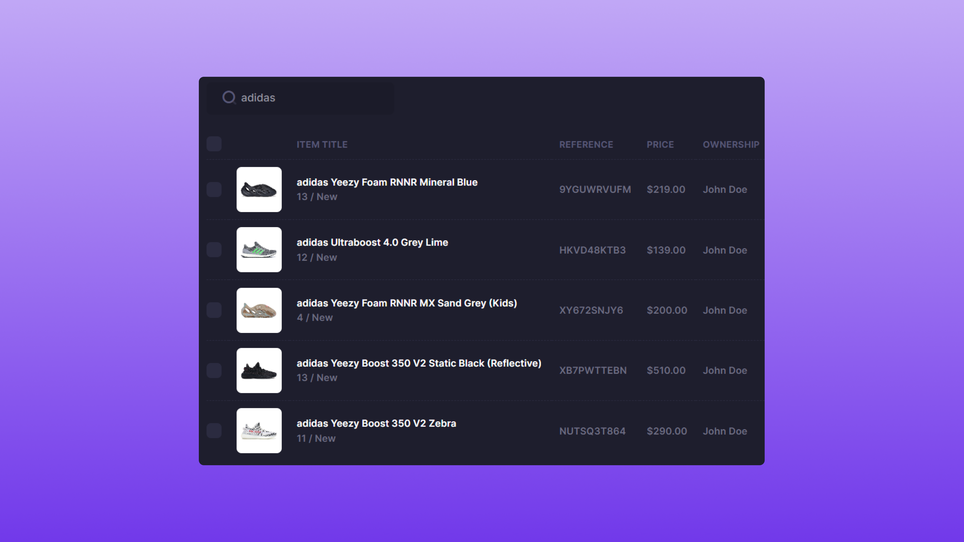Click the $139.00 price of Ultraboost
The image size is (964, 542).
[666, 250]
